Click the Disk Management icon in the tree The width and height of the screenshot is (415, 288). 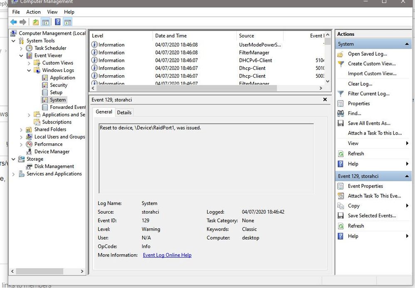pyautogui.click(x=29, y=166)
